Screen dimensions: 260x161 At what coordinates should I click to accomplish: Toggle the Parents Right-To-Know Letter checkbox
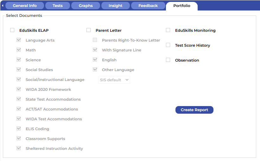click(x=95, y=40)
